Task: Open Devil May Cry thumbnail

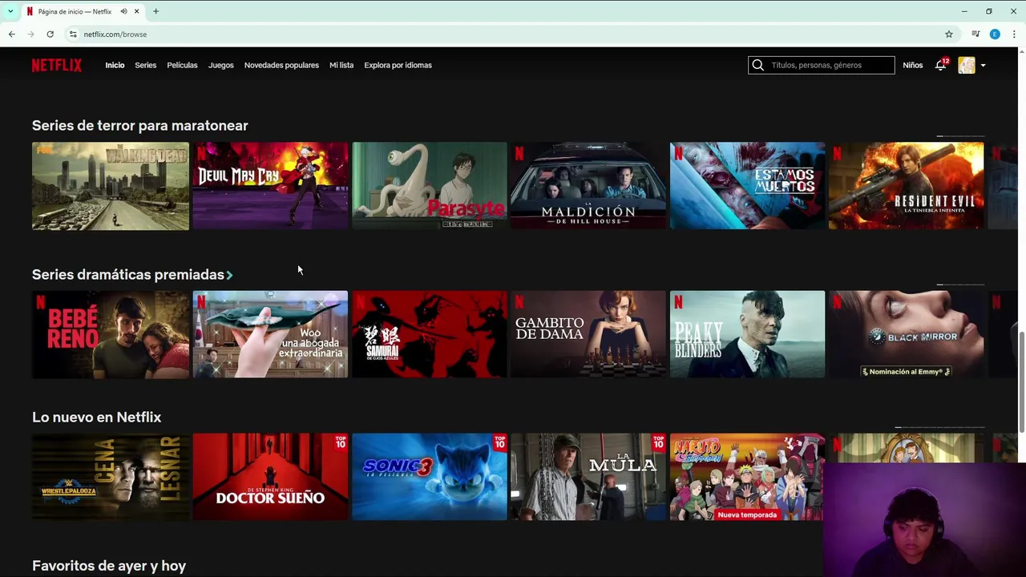Action: click(x=270, y=186)
